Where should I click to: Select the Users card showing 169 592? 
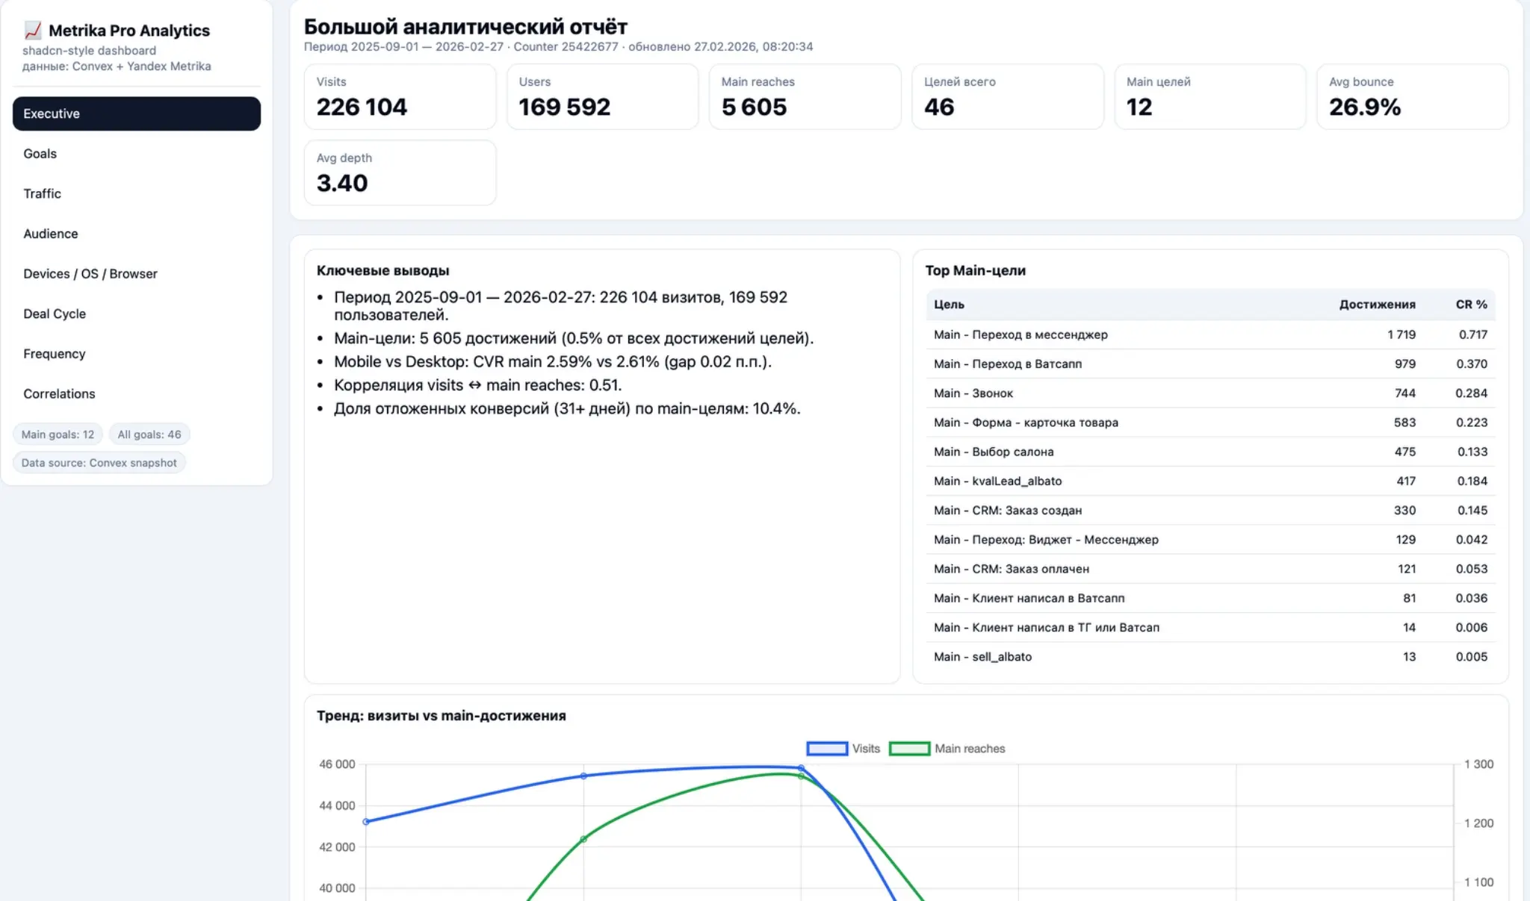pos(602,97)
